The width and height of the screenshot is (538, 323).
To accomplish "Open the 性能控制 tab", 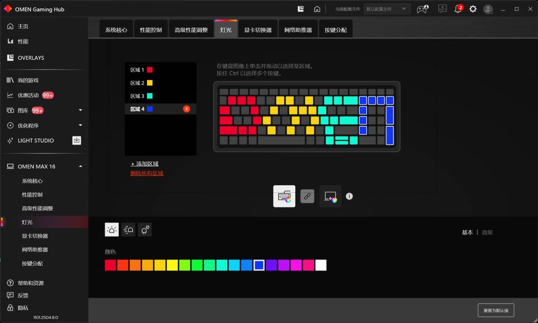I will 151,30.
